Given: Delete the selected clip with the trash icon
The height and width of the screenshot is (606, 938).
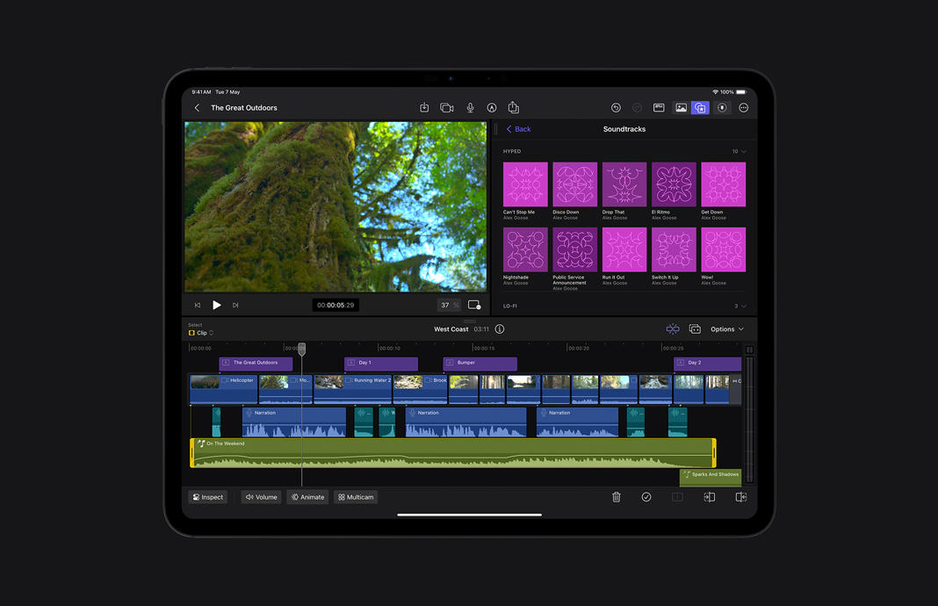Looking at the screenshot, I should (x=617, y=497).
